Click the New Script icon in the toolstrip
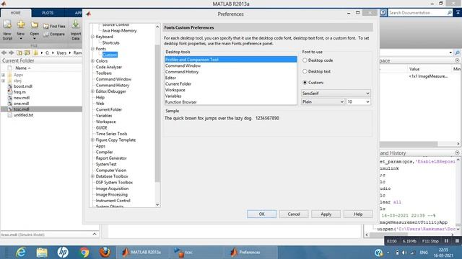Screen dimensions: 462x259 (x=7, y=25)
